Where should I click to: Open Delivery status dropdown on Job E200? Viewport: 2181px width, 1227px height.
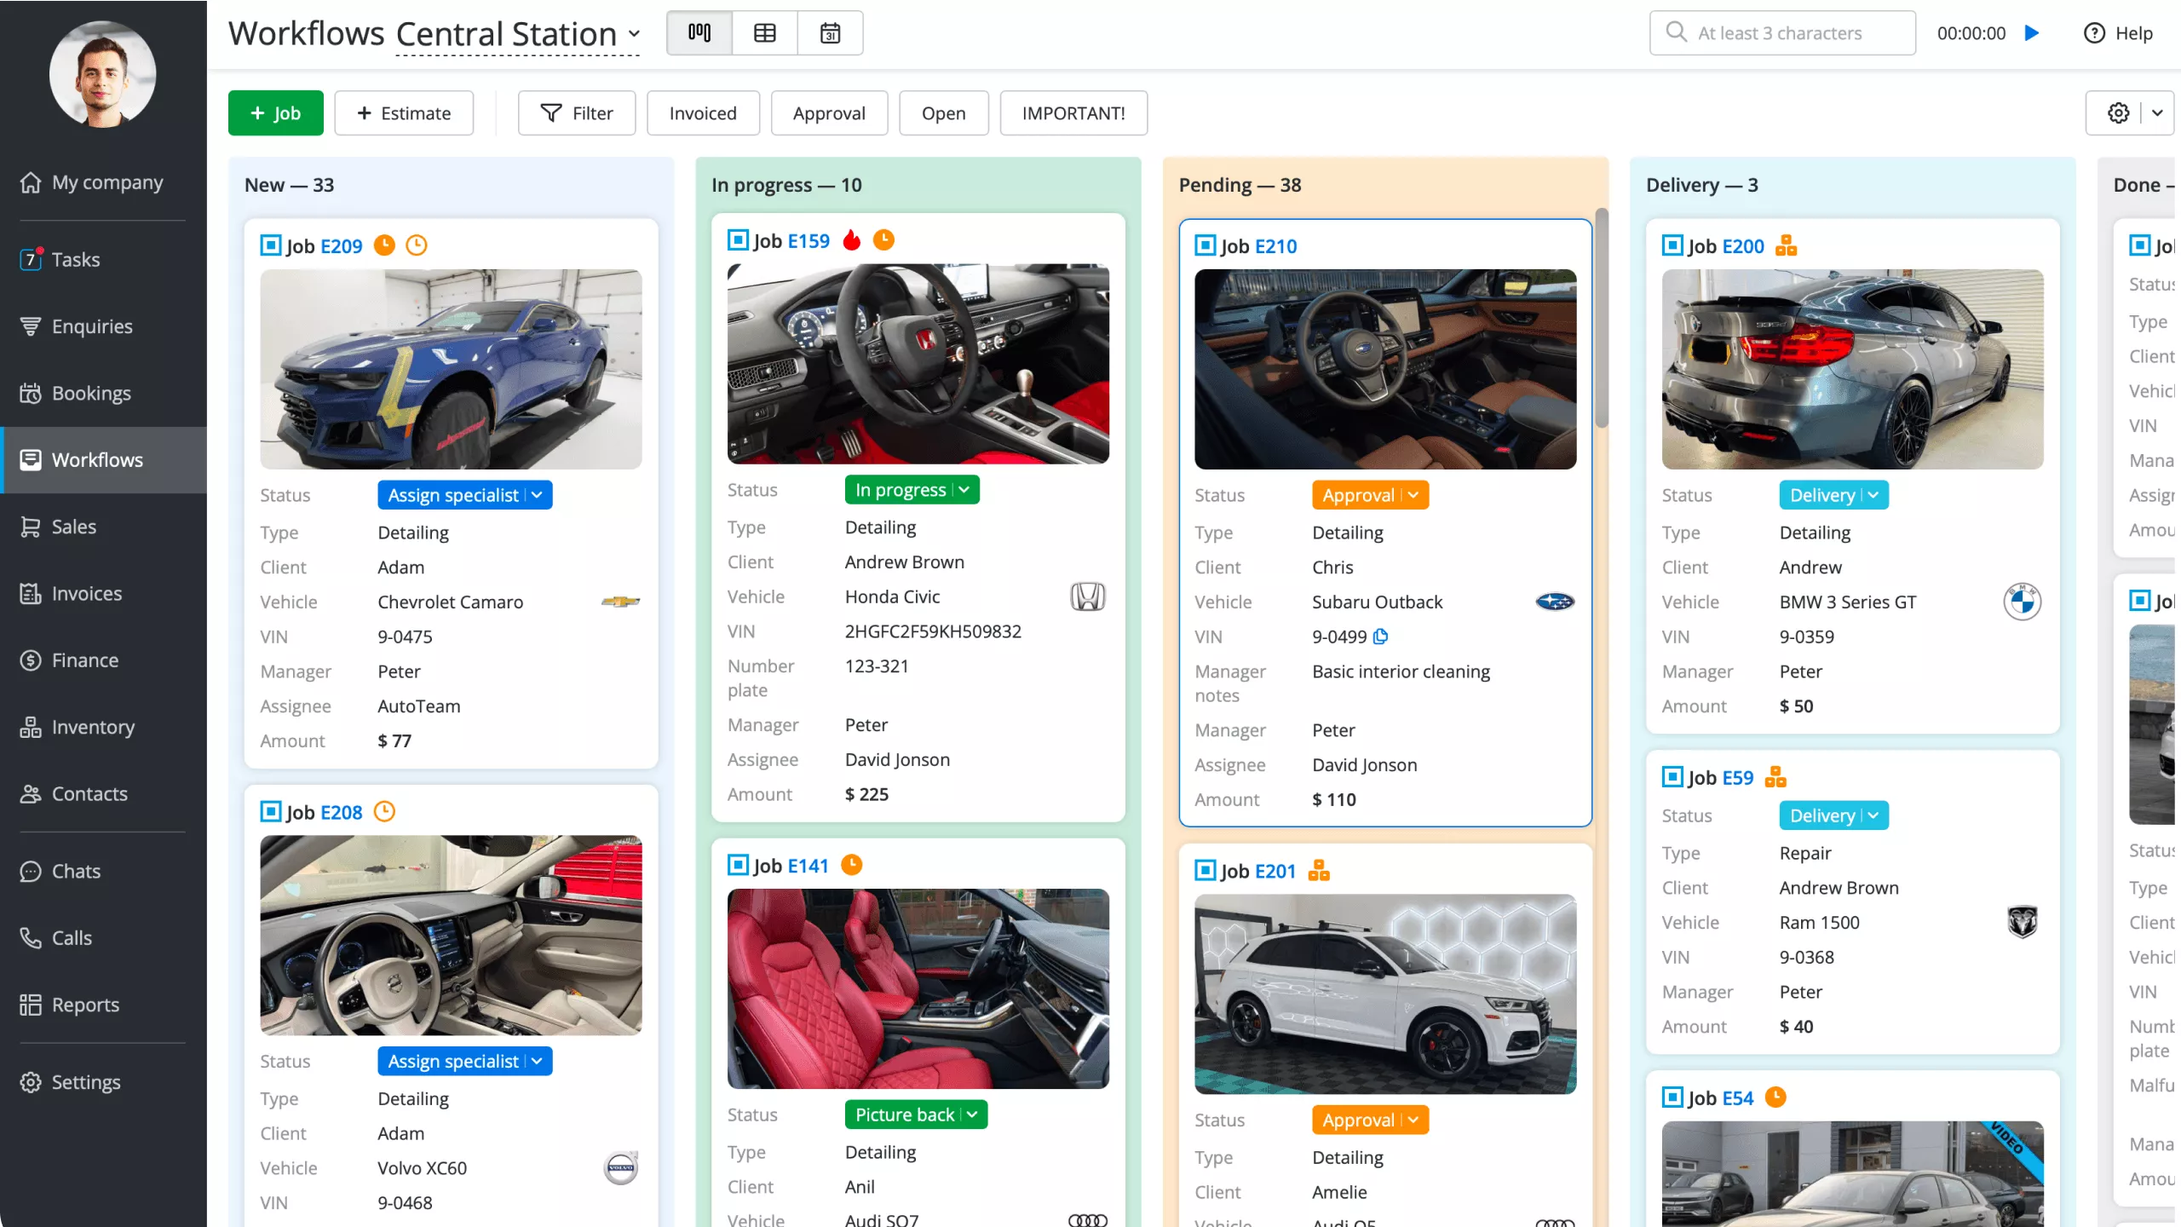click(x=1833, y=495)
